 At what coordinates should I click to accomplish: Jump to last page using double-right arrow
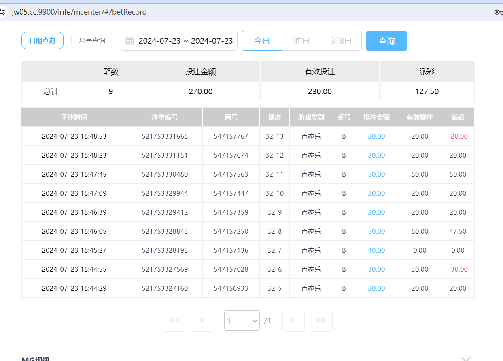pyautogui.click(x=321, y=320)
